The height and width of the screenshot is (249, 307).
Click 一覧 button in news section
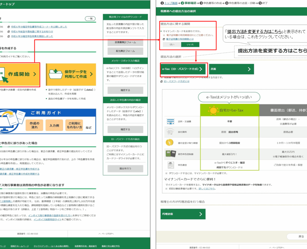click(x=90, y=19)
